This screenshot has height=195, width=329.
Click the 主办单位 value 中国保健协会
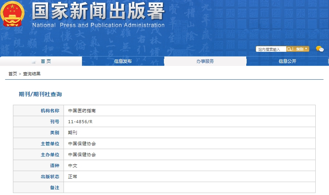click(82, 155)
